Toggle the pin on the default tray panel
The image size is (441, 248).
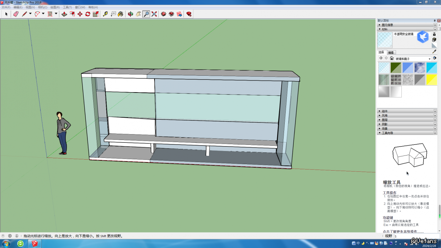(434, 21)
